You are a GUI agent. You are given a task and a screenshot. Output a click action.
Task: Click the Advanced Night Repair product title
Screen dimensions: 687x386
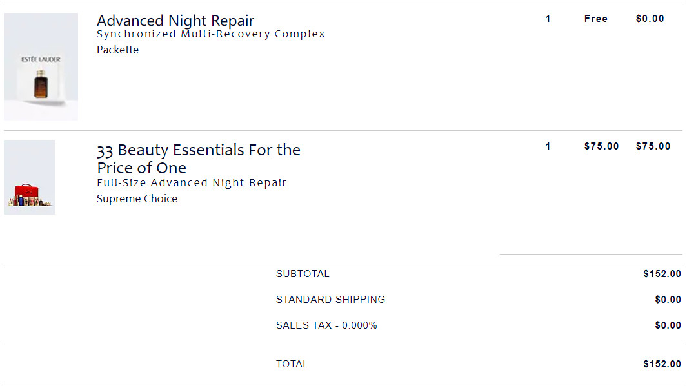coord(175,21)
